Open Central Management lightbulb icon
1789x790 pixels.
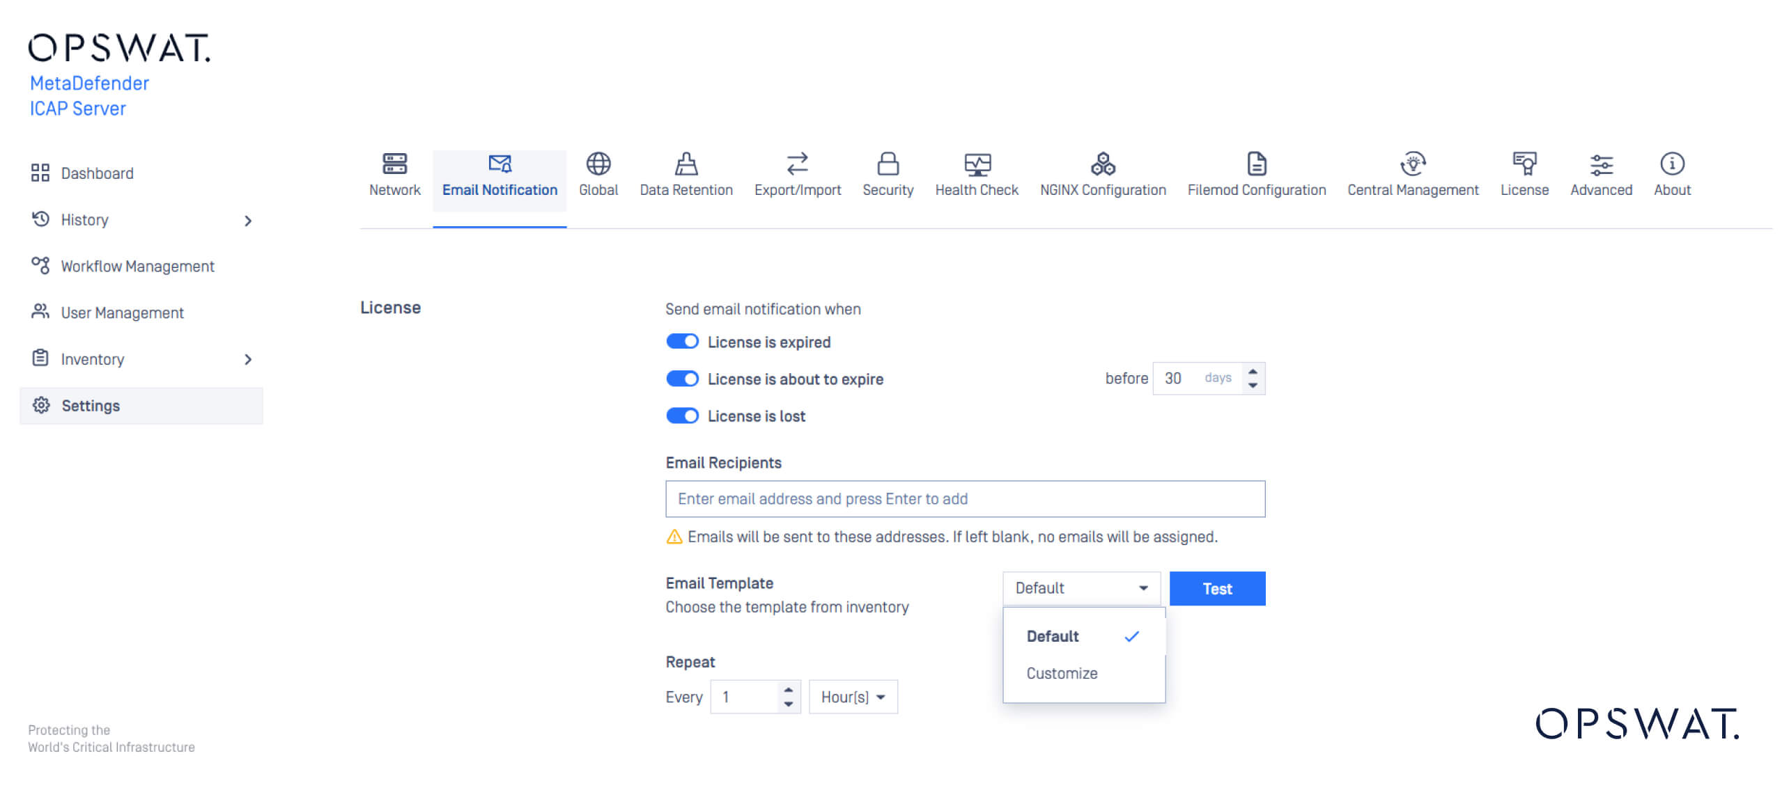click(1412, 164)
